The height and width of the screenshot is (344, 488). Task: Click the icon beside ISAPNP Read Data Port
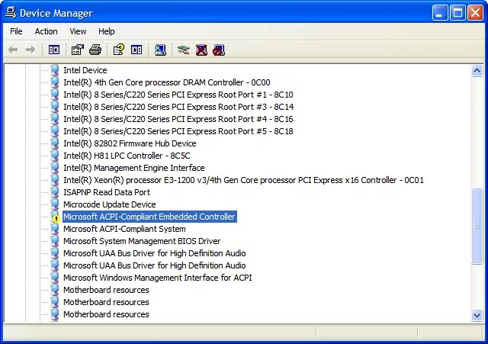(54, 192)
